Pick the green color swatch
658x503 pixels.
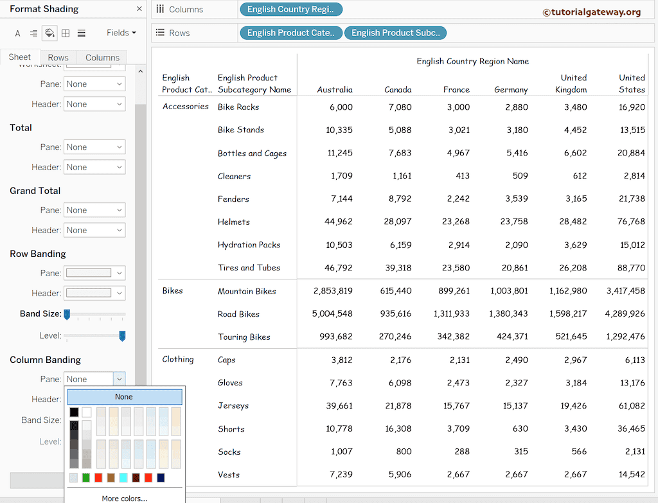point(86,477)
